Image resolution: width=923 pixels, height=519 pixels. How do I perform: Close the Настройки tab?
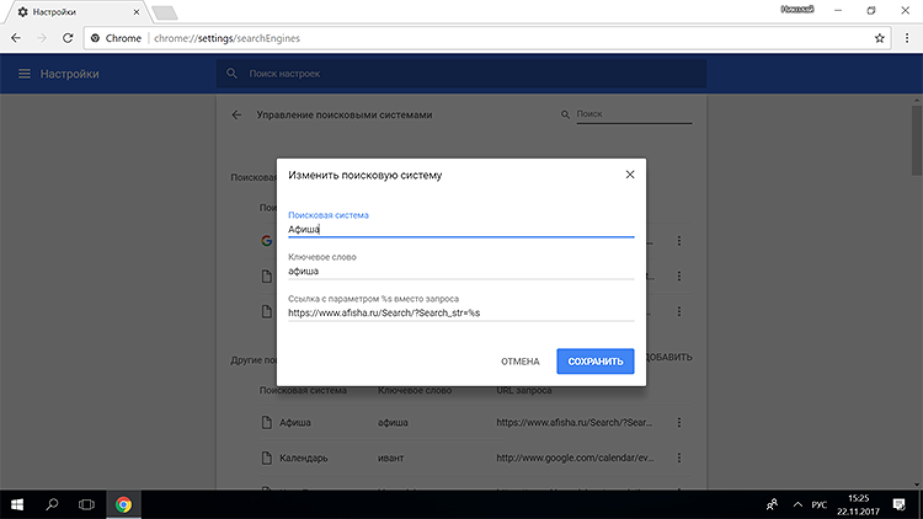[x=136, y=12]
